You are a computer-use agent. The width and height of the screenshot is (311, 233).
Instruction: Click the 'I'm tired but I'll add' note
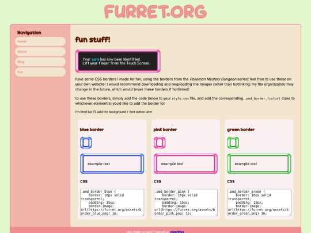point(113,112)
